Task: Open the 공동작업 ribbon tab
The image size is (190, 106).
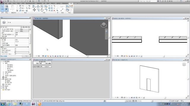Action: tap(39, 3)
